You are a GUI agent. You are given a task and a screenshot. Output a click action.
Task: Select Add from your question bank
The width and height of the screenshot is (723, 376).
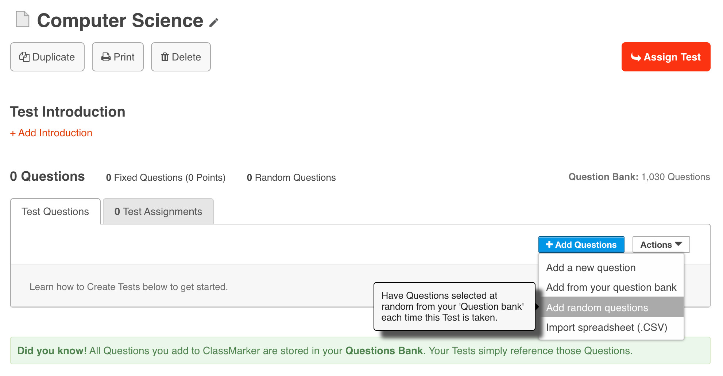pos(611,287)
